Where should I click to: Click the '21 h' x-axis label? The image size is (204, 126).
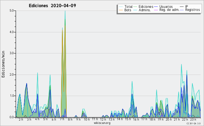[x=177, y=120]
